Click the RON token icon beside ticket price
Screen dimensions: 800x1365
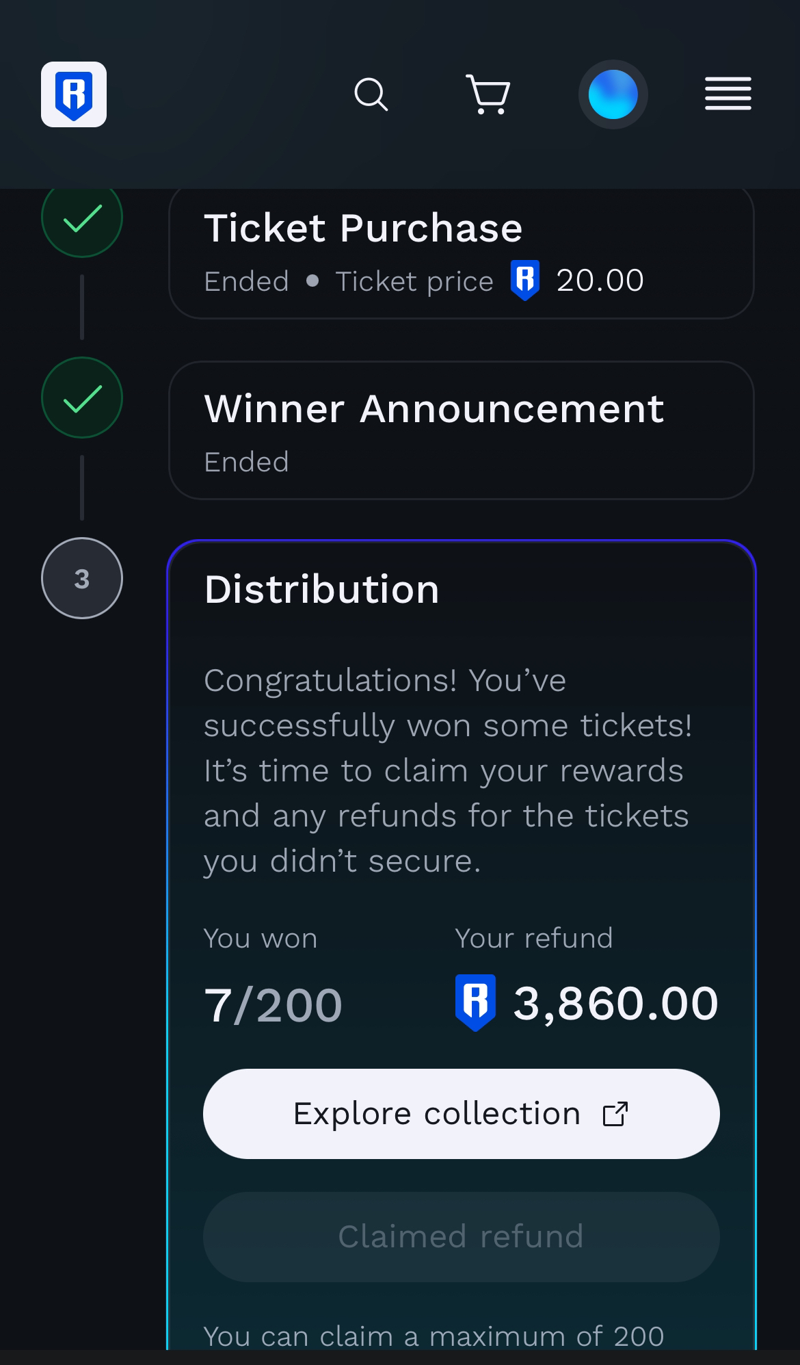tap(525, 281)
